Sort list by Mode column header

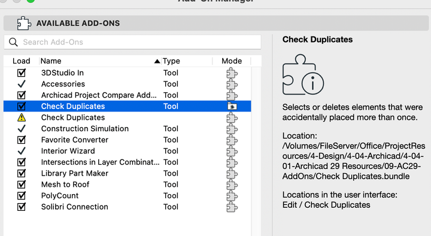(x=232, y=60)
